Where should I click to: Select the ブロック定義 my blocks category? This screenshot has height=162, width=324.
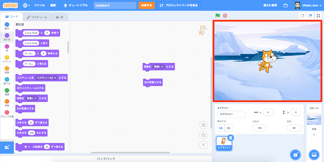point(7,114)
